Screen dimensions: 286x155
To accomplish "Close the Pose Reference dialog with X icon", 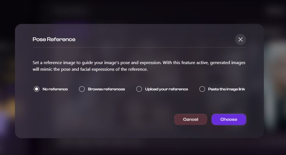I will [240, 40].
